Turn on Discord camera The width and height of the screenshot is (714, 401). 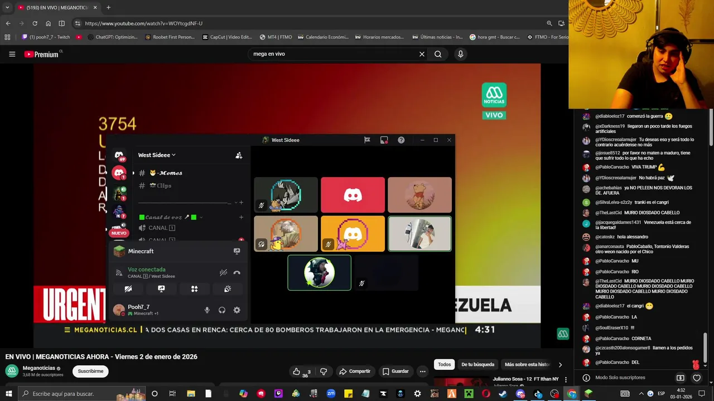[128, 289]
